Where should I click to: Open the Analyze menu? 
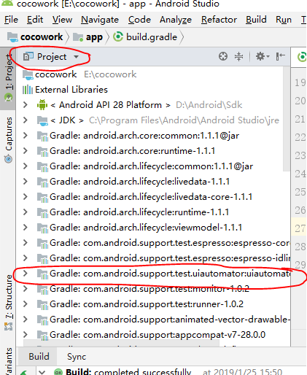[176, 20]
